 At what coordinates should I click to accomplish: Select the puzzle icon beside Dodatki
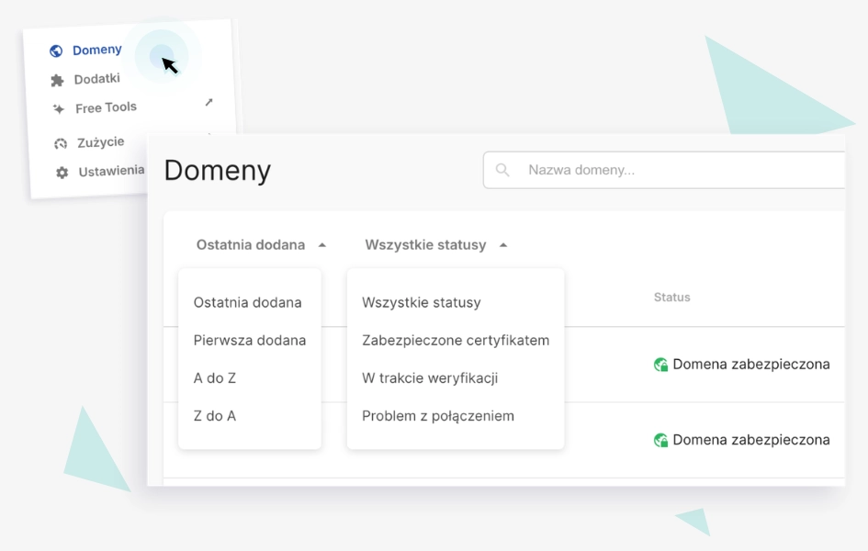pyautogui.click(x=59, y=79)
